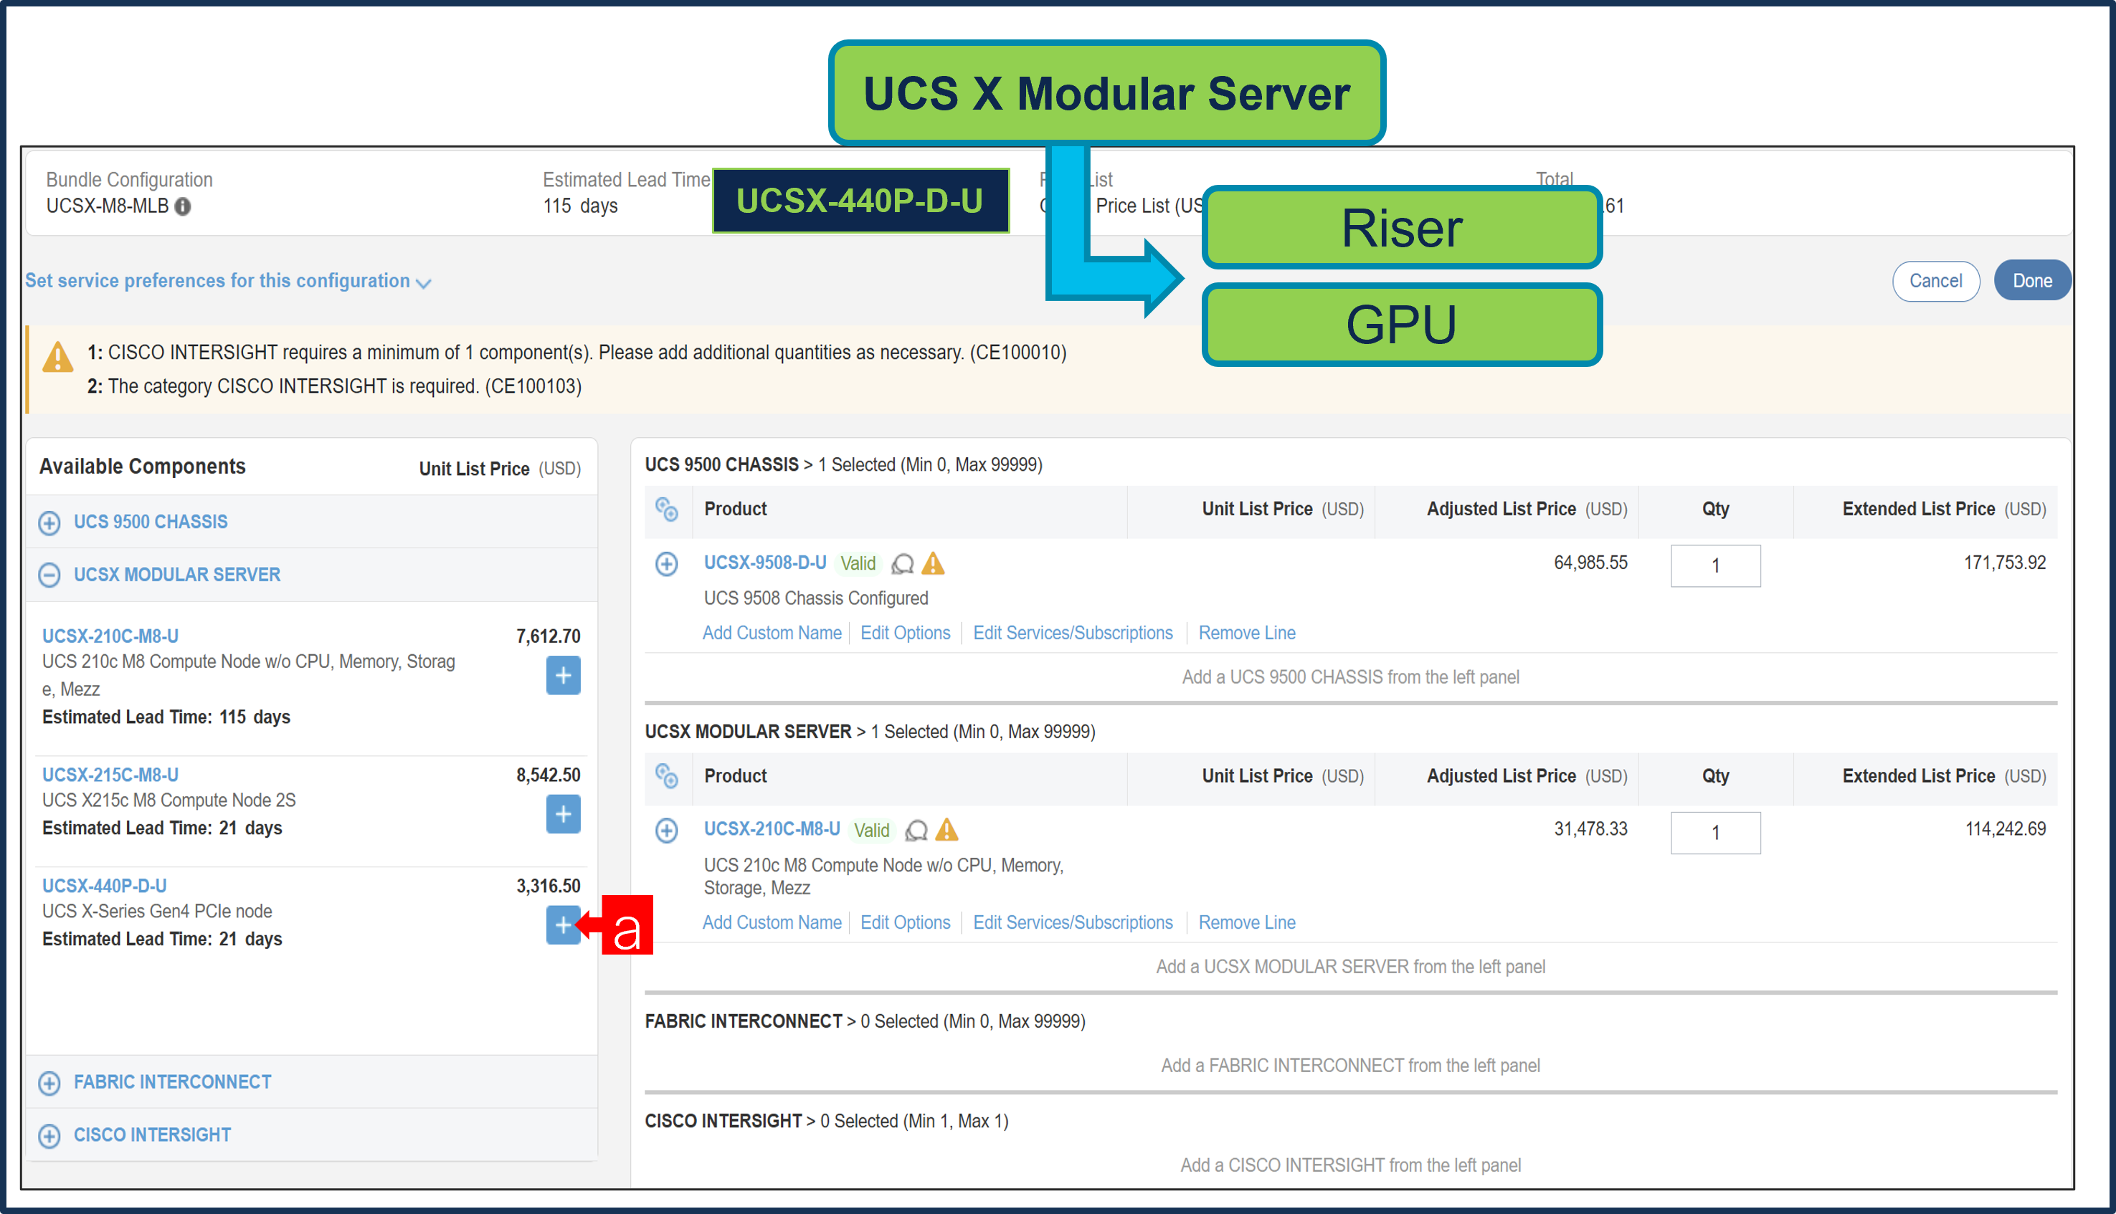Add Custom Name for UCSX-9508-D-U chassis
The image size is (2116, 1214).
[772, 633]
